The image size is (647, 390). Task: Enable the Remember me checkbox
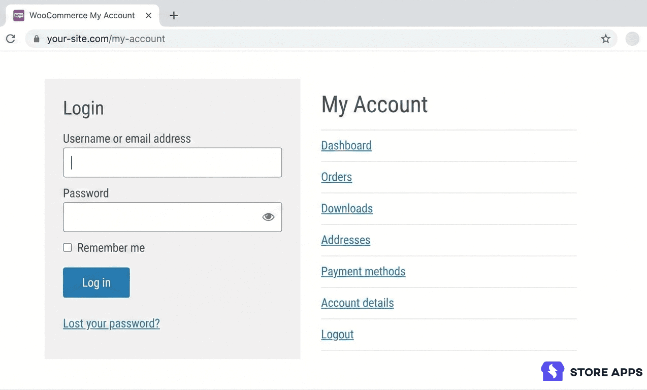click(67, 247)
